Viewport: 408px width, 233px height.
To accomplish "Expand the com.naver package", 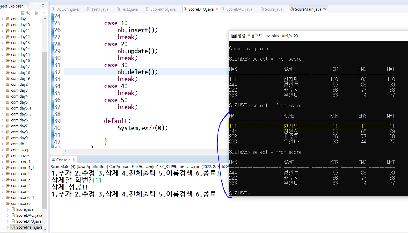I will [x=3, y=156].
